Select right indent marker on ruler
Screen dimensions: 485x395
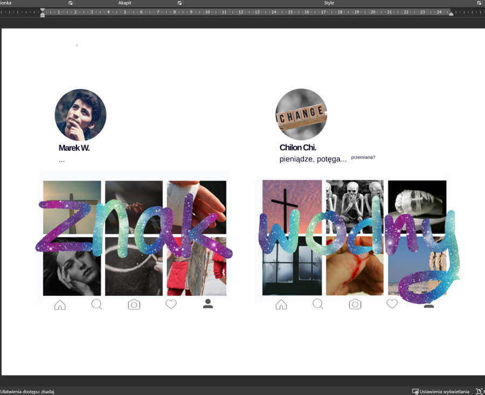tap(451, 13)
